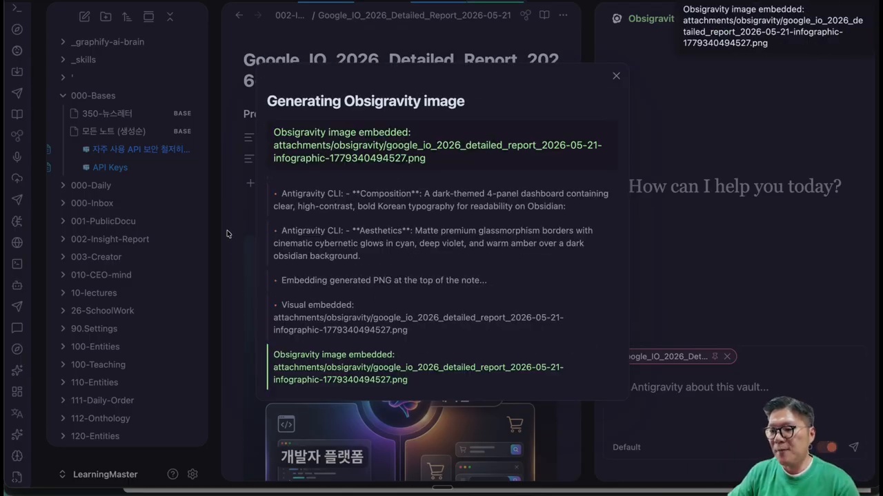Open the chat bubble ribbon icon
Image resolution: width=883 pixels, height=496 pixels.
[17, 328]
